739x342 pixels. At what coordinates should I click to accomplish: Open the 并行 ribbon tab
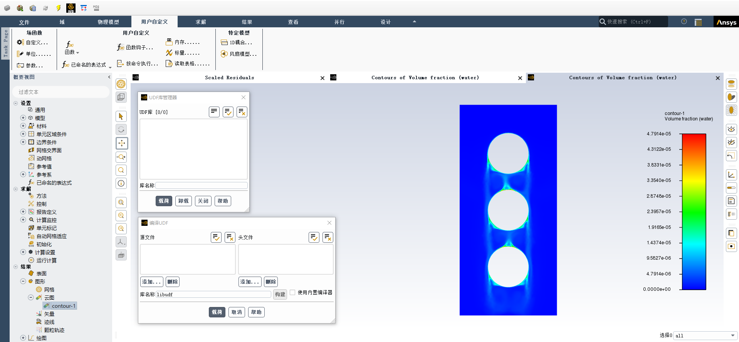tap(339, 22)
